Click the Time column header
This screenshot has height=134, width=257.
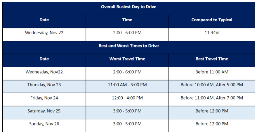pos(127,20)
